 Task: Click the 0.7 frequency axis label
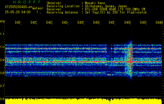click(x=2, y=86)
